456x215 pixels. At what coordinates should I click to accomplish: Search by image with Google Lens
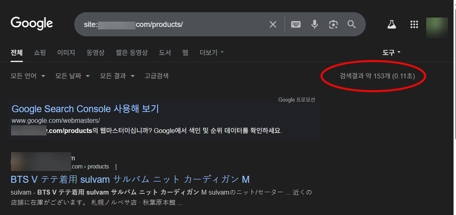point(333,24)
